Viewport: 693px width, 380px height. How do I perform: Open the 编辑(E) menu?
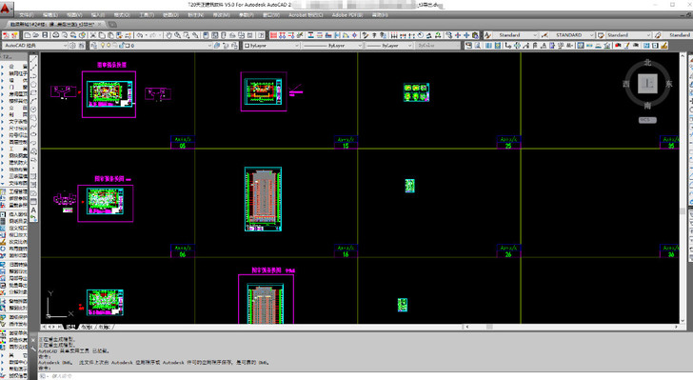point(49,15)
